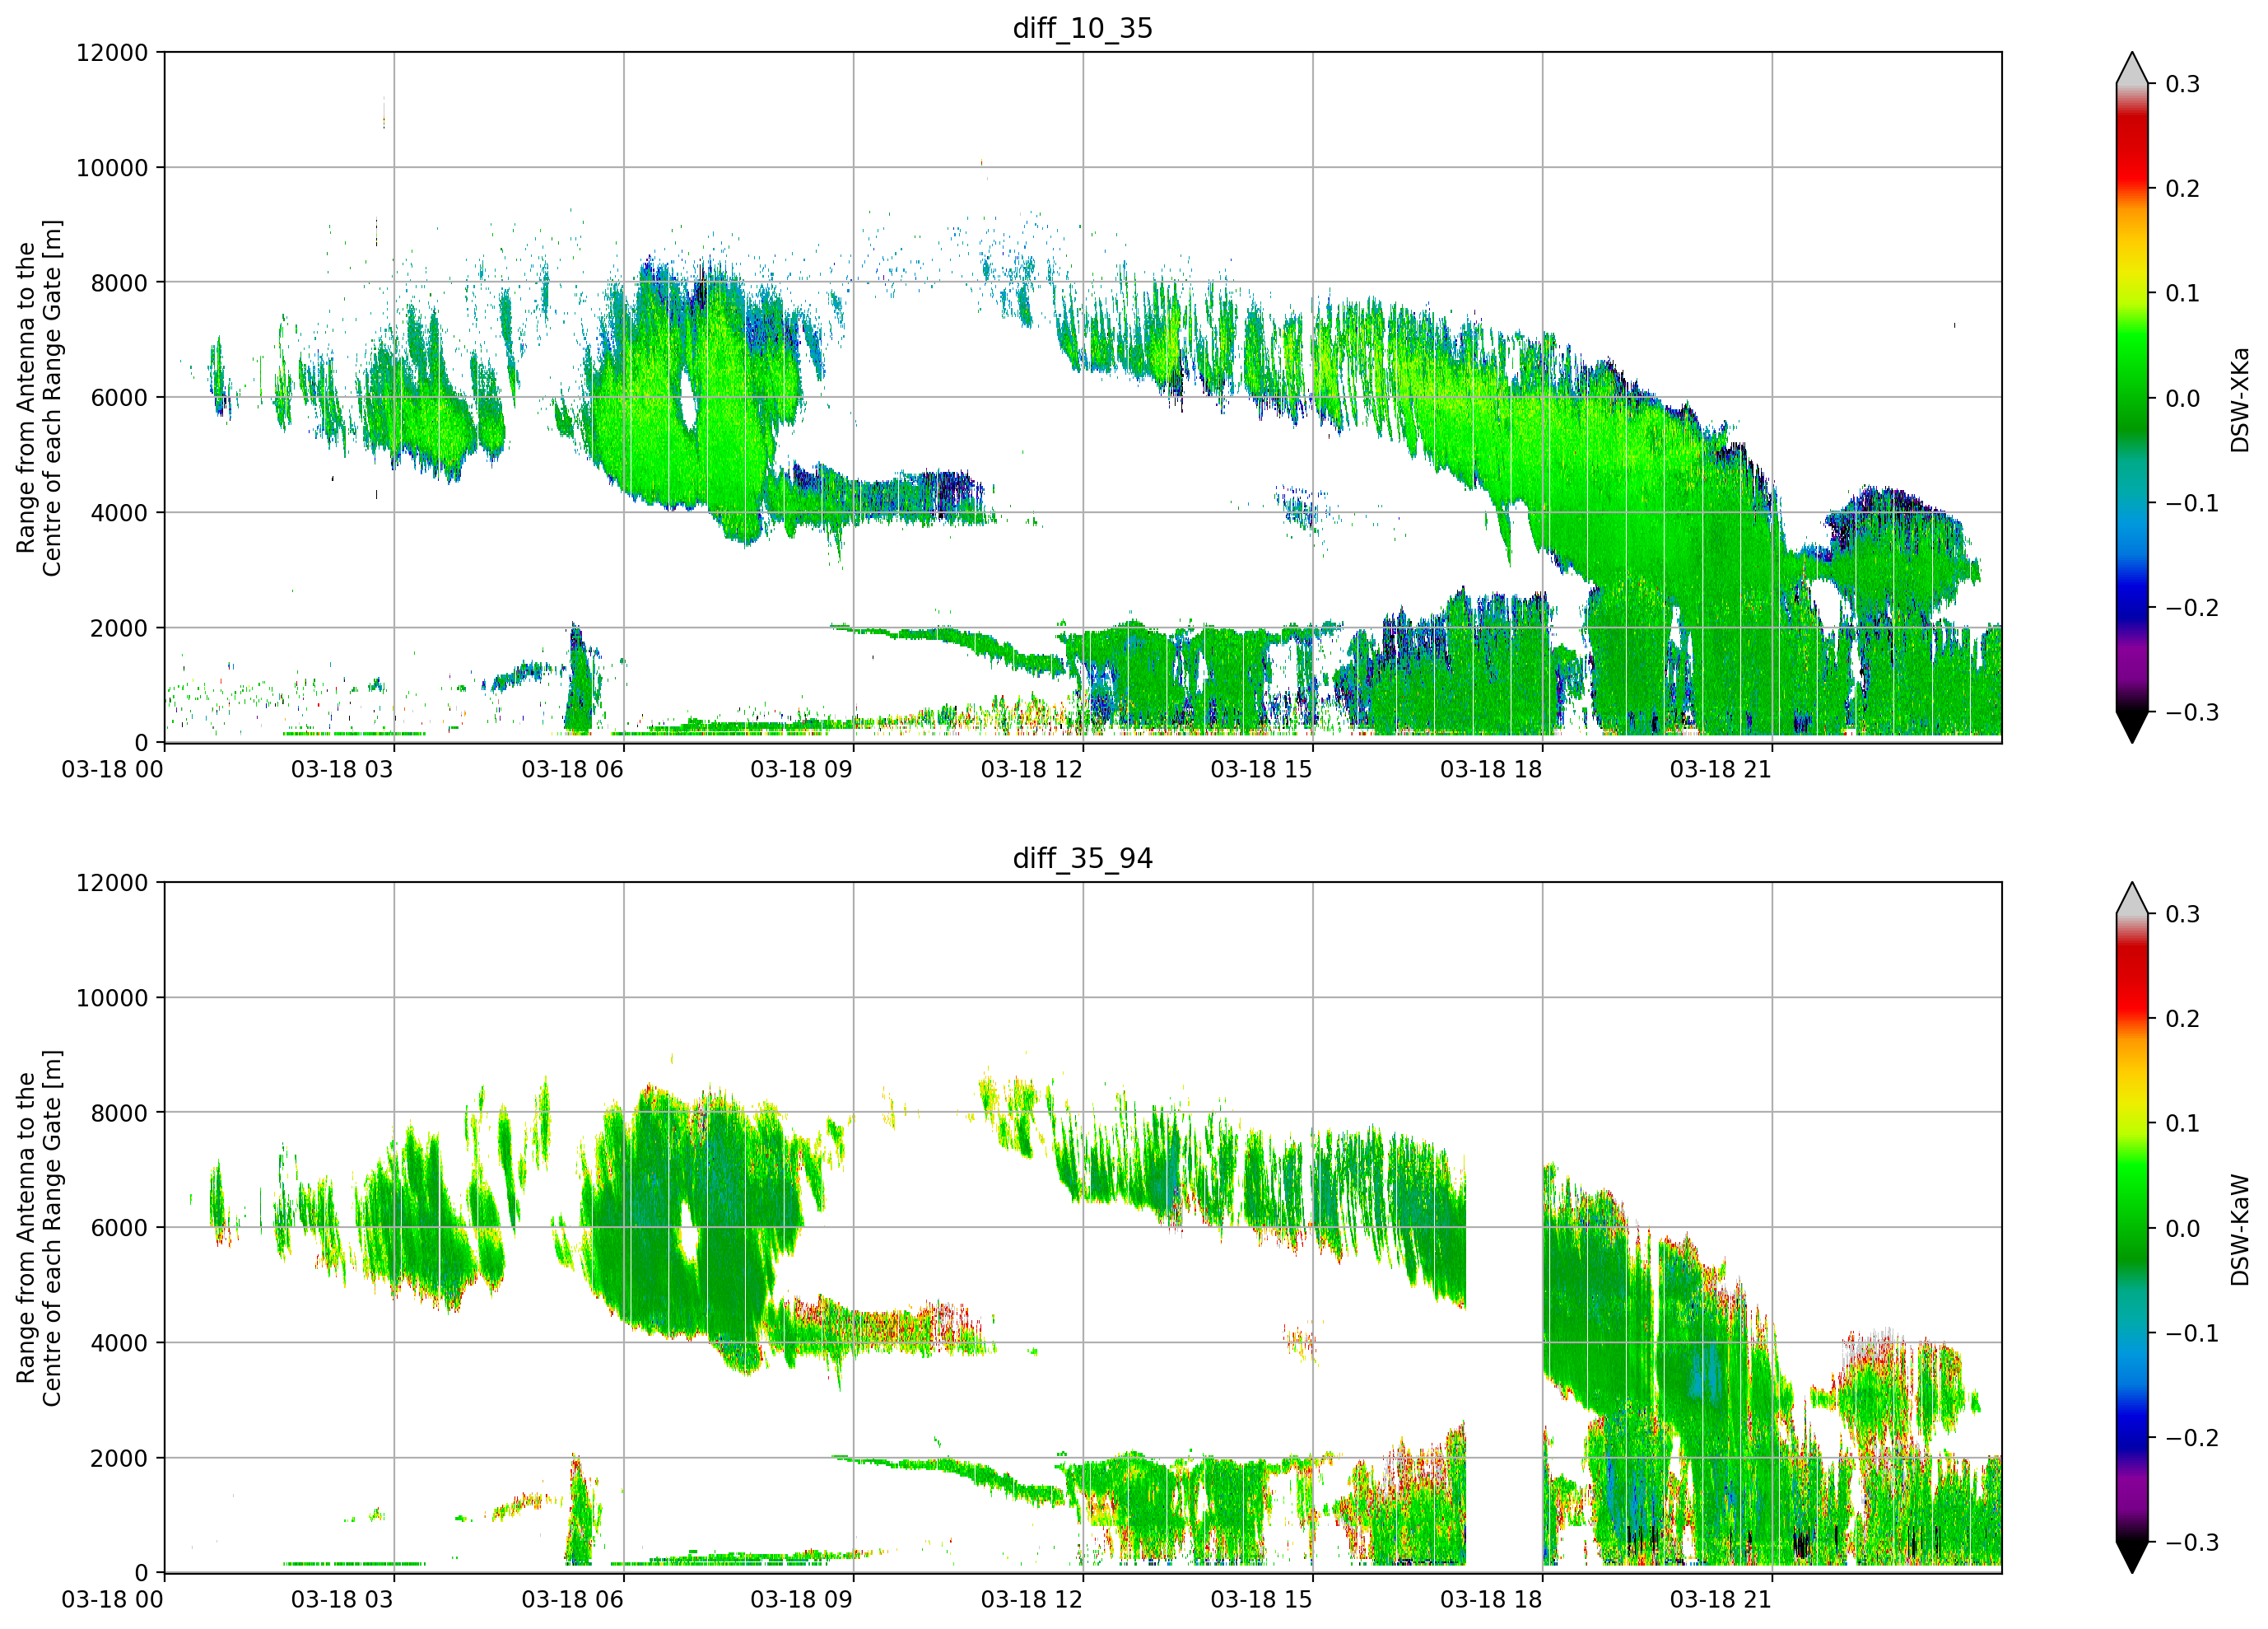Click "6000" tick on diff_35_94 y-axis
Image resolution: width=2268 pixels, height=1629 pixels.
tap(119, 1228)
